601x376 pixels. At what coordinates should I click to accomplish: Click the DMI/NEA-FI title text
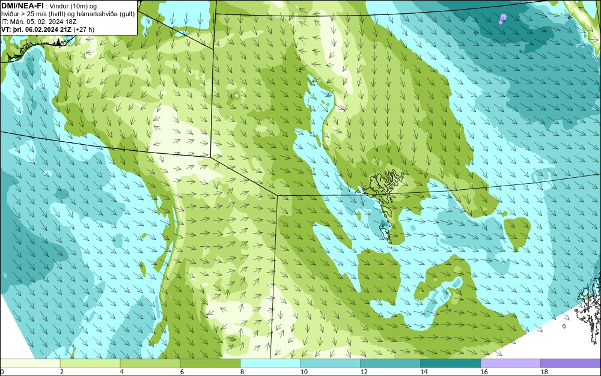tap(22, 6)
